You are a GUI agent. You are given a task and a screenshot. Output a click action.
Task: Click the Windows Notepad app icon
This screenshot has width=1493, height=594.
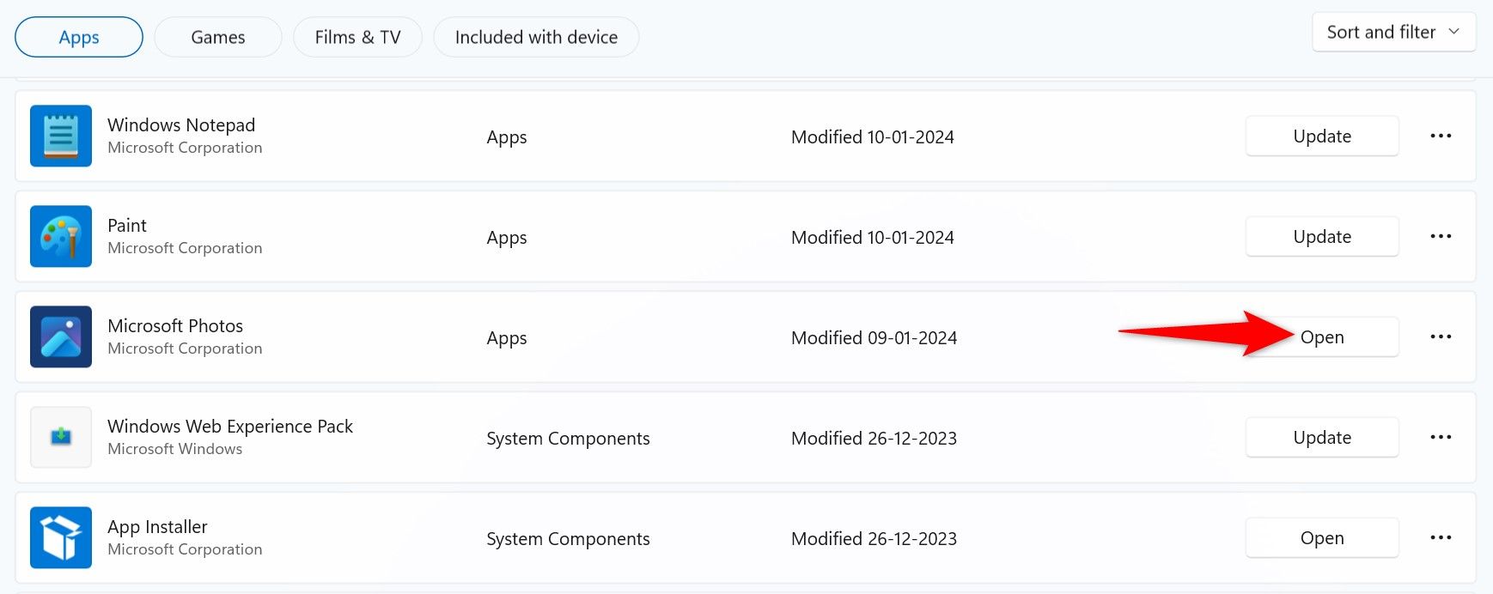61,136
